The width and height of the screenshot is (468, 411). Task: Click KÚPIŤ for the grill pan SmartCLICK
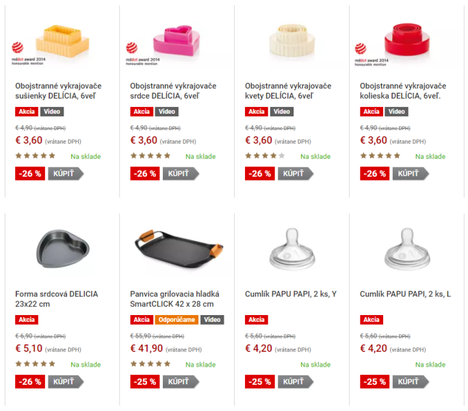181,382
